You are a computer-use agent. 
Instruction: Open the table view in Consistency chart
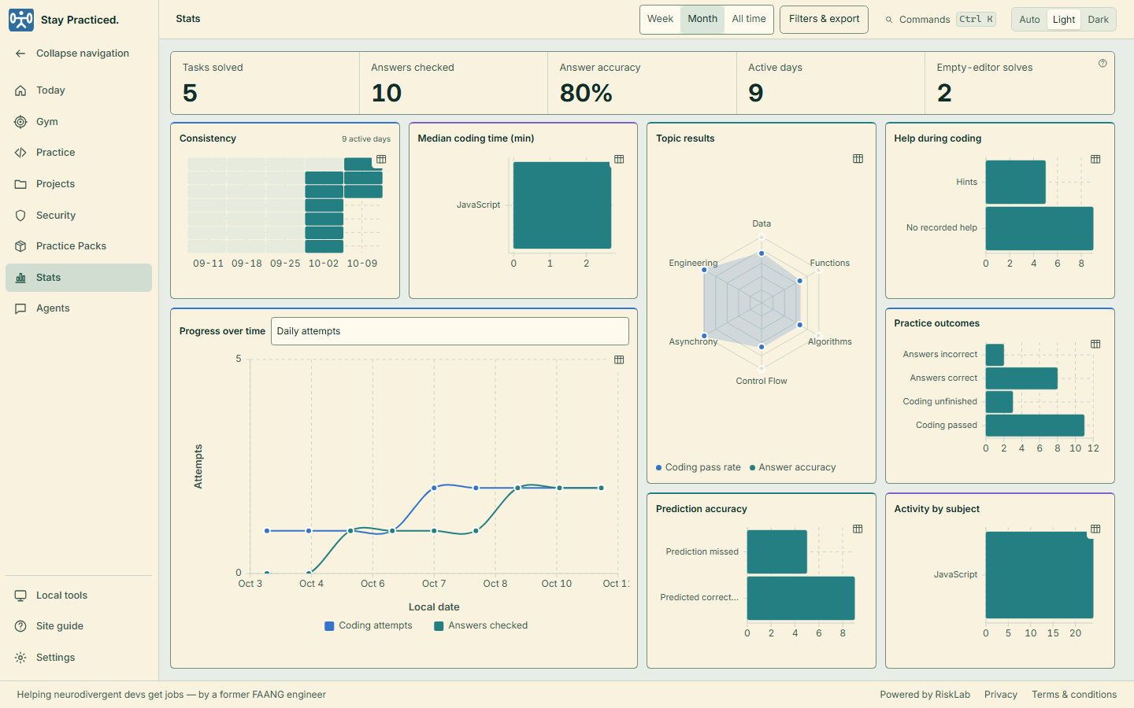tap(381, 159)
